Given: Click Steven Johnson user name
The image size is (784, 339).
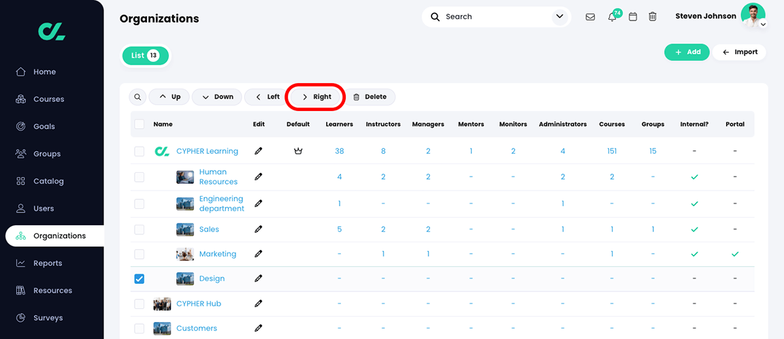Looking at the screenshot, I should click(706, 16).
